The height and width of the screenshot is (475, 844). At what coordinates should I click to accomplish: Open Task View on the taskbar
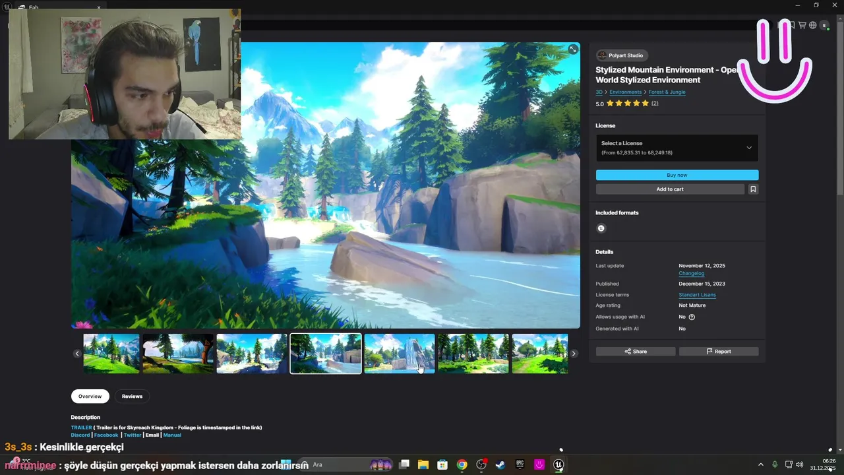404,464
